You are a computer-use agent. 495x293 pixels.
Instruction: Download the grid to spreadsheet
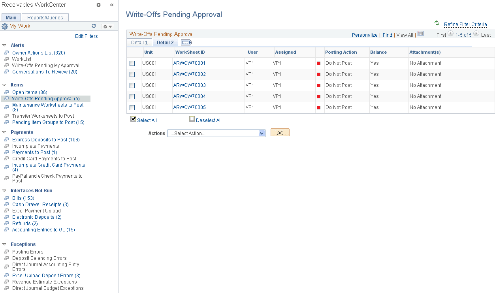click(x=420, y=34)
